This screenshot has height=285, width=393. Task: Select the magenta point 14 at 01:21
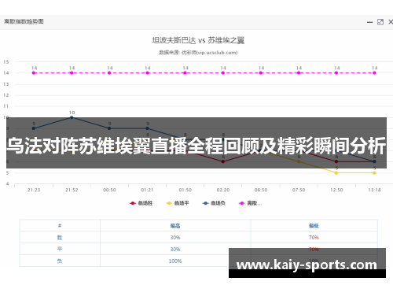click(x=147, y=73)
